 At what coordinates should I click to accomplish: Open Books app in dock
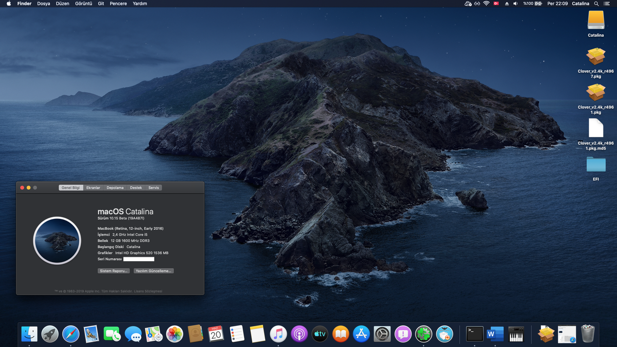tap(340, 334)
